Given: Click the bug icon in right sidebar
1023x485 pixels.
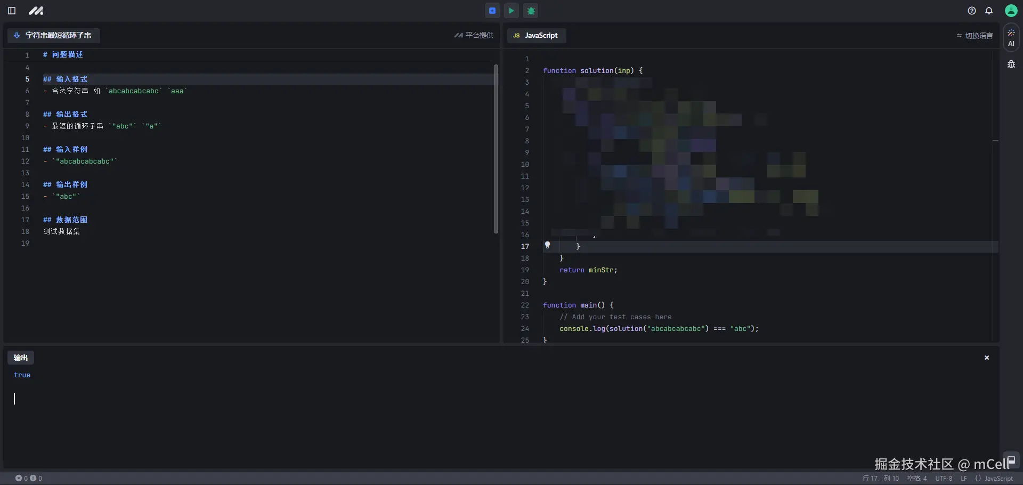Looking at the screenshot, I should pos(1011,64).
